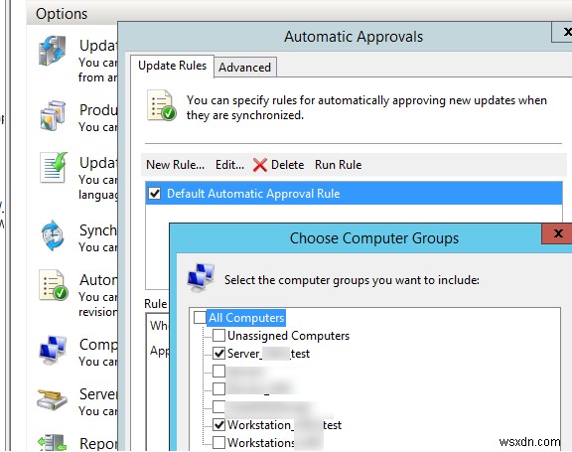
Task: Click computers icon in Choose Computer Groups
Action: coord(201,277)
